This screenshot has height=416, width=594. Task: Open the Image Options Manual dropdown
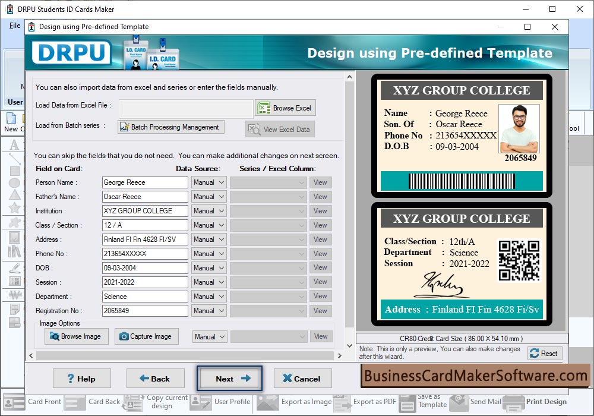click(210, 336)
